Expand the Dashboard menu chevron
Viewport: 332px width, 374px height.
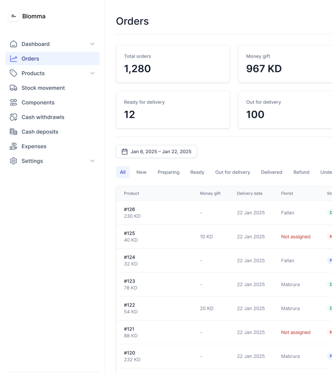click(x=92, y=44)
